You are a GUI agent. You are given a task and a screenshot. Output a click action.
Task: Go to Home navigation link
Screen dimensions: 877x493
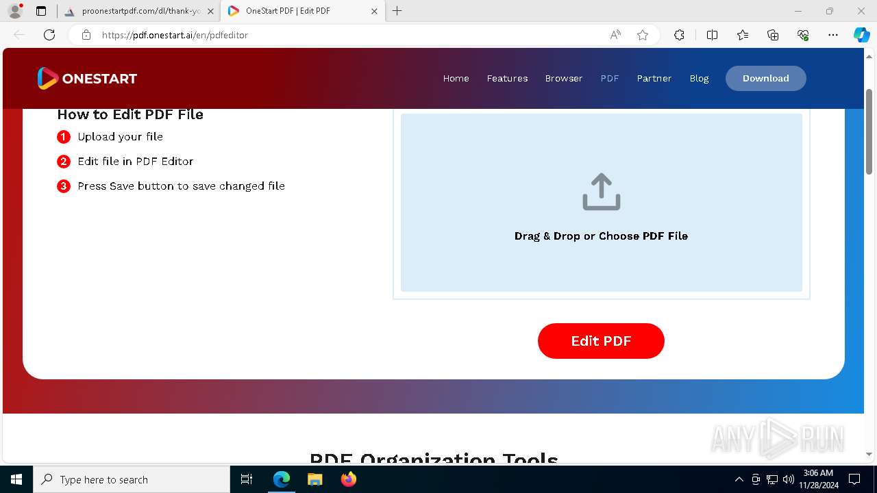pyautogui.click(x=456, y=79)
